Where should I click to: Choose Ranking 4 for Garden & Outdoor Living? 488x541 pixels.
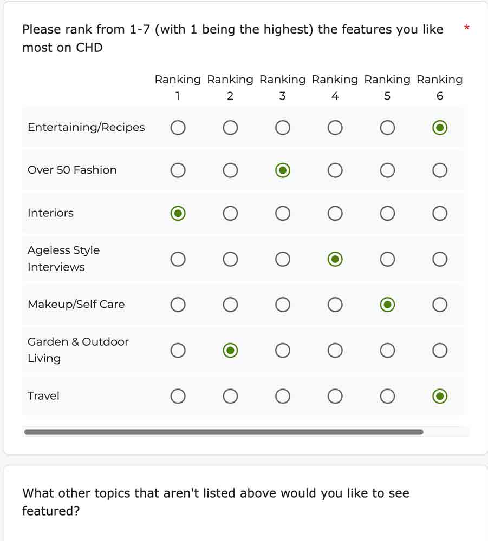[335, 350]
